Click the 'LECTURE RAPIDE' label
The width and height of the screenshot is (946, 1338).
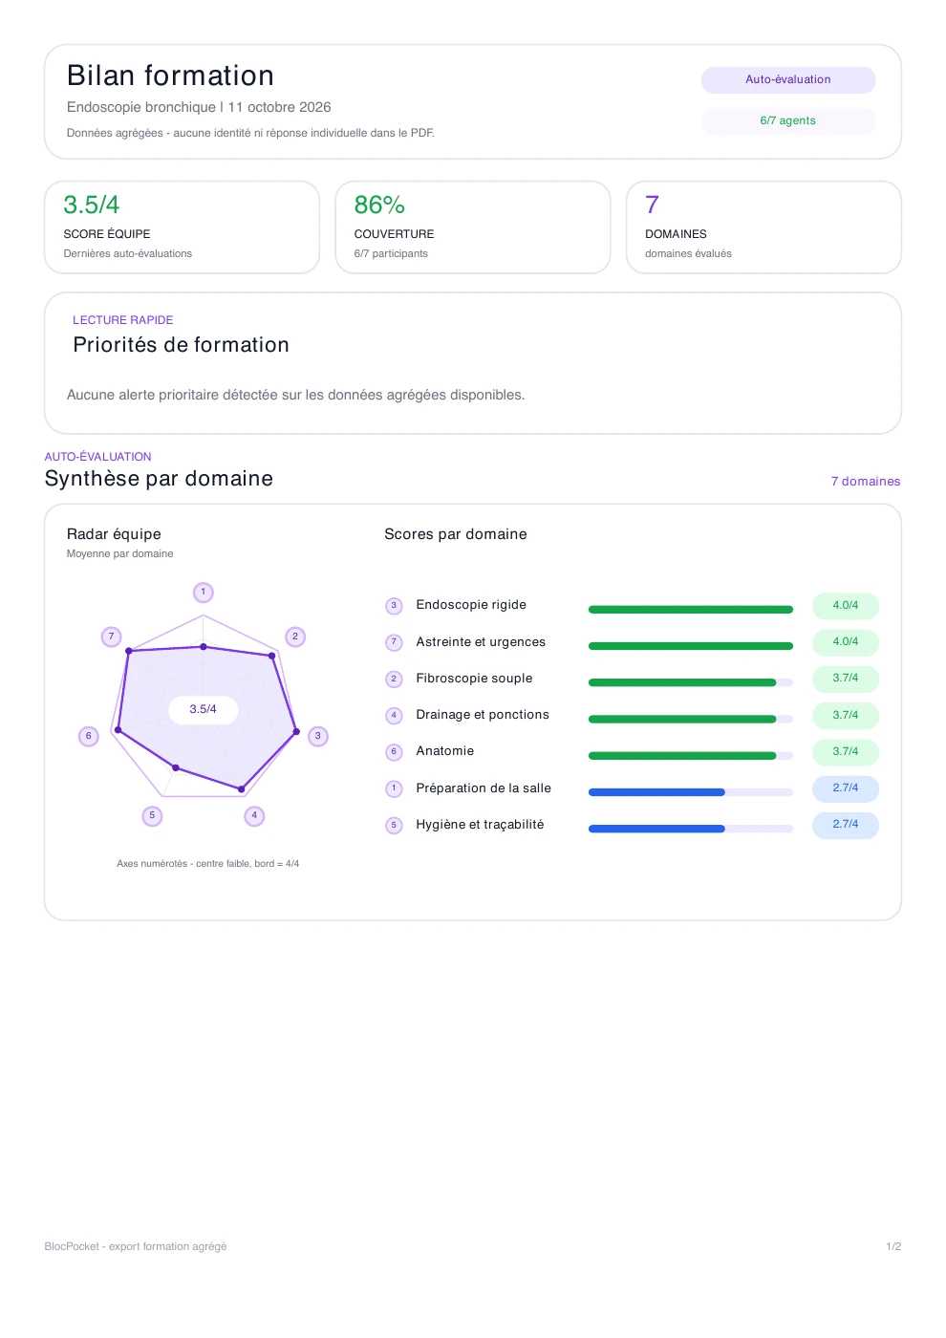[123, 320]
